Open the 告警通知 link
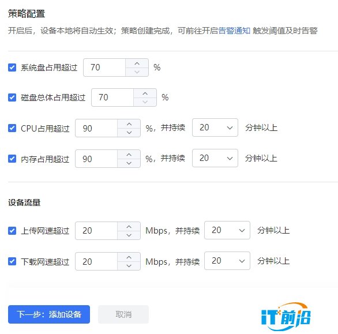Screen dimensions: 338x334 point(234,31)
